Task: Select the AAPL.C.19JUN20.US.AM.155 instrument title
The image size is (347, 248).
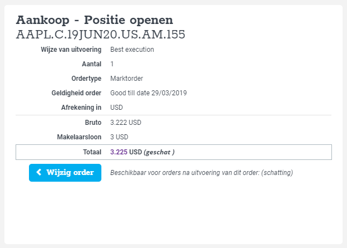Action: (100, 35)
